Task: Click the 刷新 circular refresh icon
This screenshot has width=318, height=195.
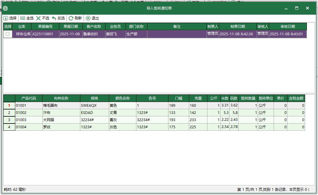Action: coord(71,18)
